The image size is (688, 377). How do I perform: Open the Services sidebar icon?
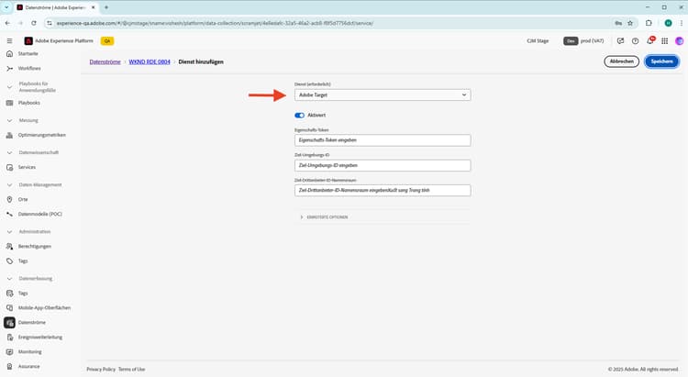[x=10, y=167]
